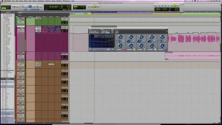Toggle the blue Hi Shelf band LED

[x=165, y=49]
